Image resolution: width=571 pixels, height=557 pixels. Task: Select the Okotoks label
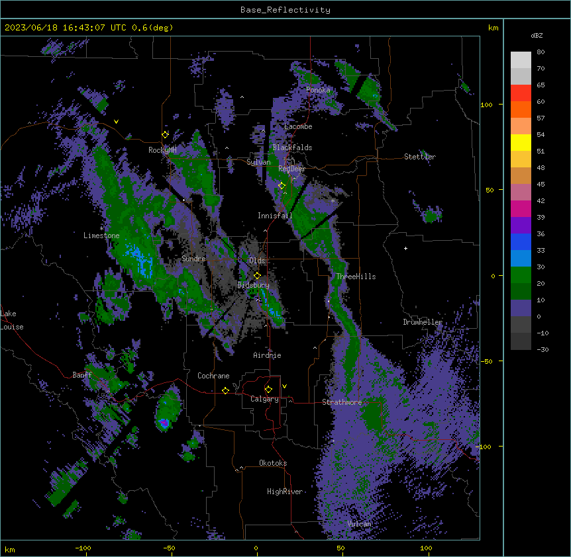pyautogui.click(x=273, y=463)
